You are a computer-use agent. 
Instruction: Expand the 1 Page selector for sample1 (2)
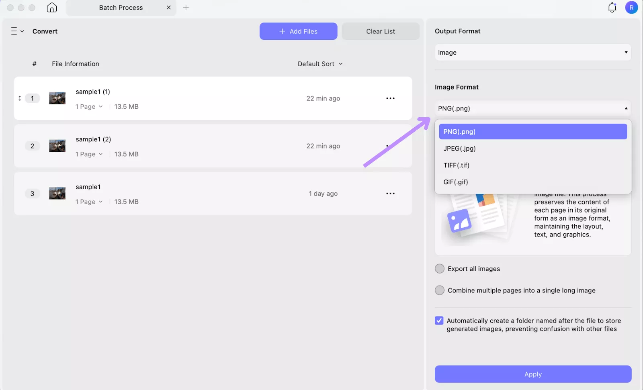[88, 154]
